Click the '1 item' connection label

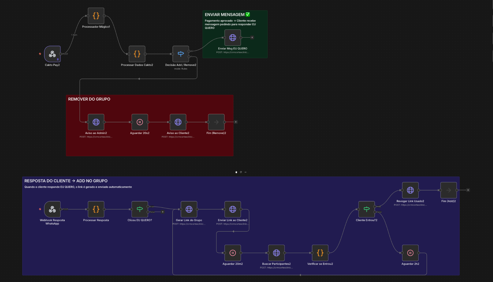(x=74, y=35)
